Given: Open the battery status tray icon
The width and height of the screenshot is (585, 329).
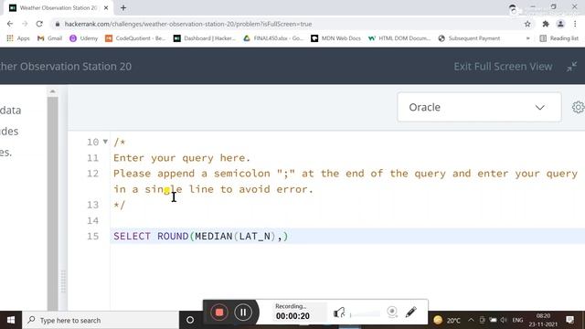Looking at the screenshot, I should 493,320.
